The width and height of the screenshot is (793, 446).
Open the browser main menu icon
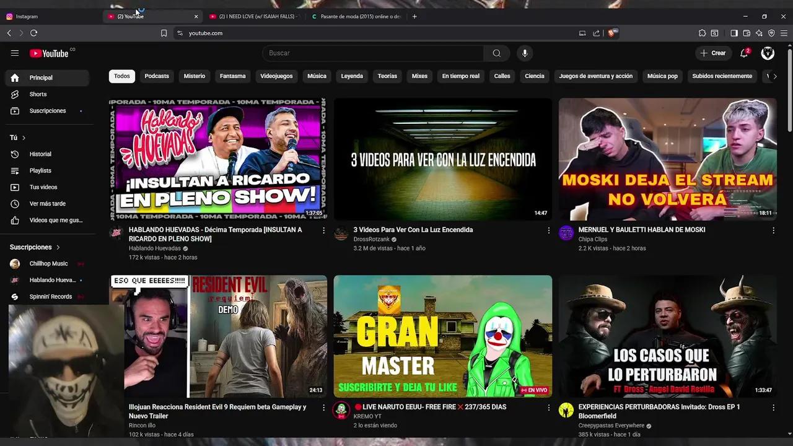tap(784, 33)
